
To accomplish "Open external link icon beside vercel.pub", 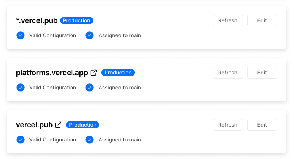I will pos(58,125).
